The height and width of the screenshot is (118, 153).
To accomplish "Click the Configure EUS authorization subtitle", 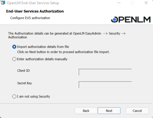I will (x=30, y=18).
